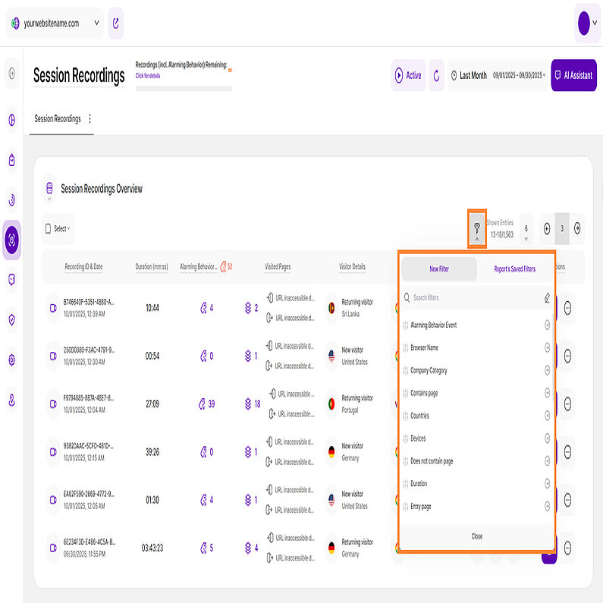
Task: Switch to Report's Saved Filters tab
Action: 514,269
